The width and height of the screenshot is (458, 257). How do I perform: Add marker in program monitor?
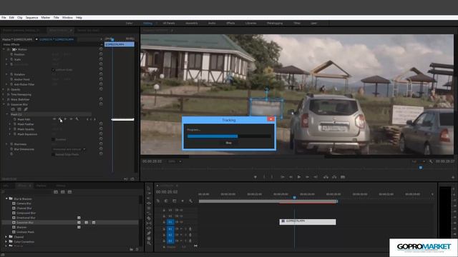(x=255, y=177)
